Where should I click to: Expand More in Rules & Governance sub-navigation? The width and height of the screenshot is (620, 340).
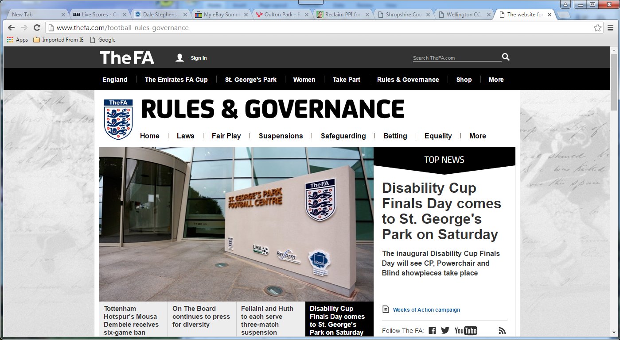click(x=478, y=136)
